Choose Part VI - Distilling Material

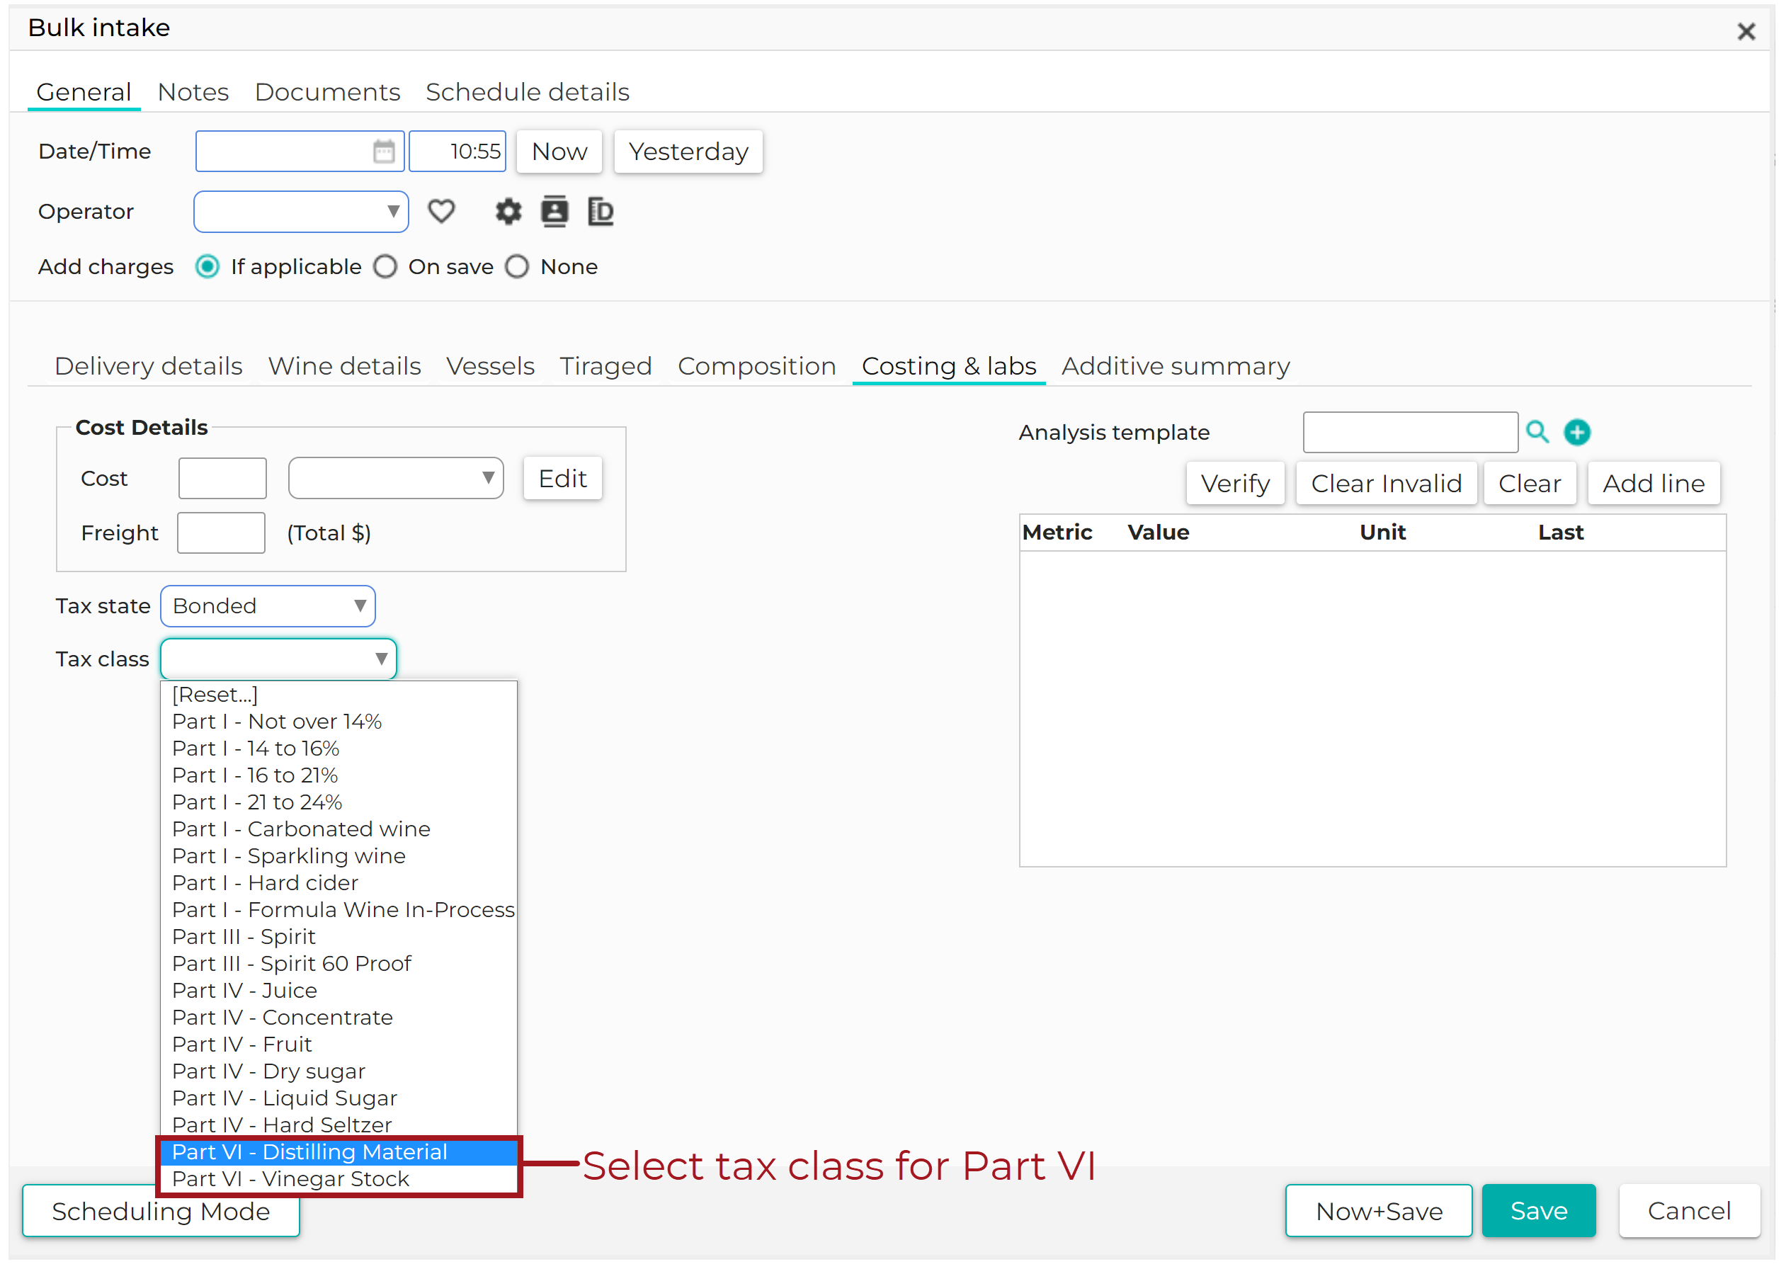point(339,1153)
